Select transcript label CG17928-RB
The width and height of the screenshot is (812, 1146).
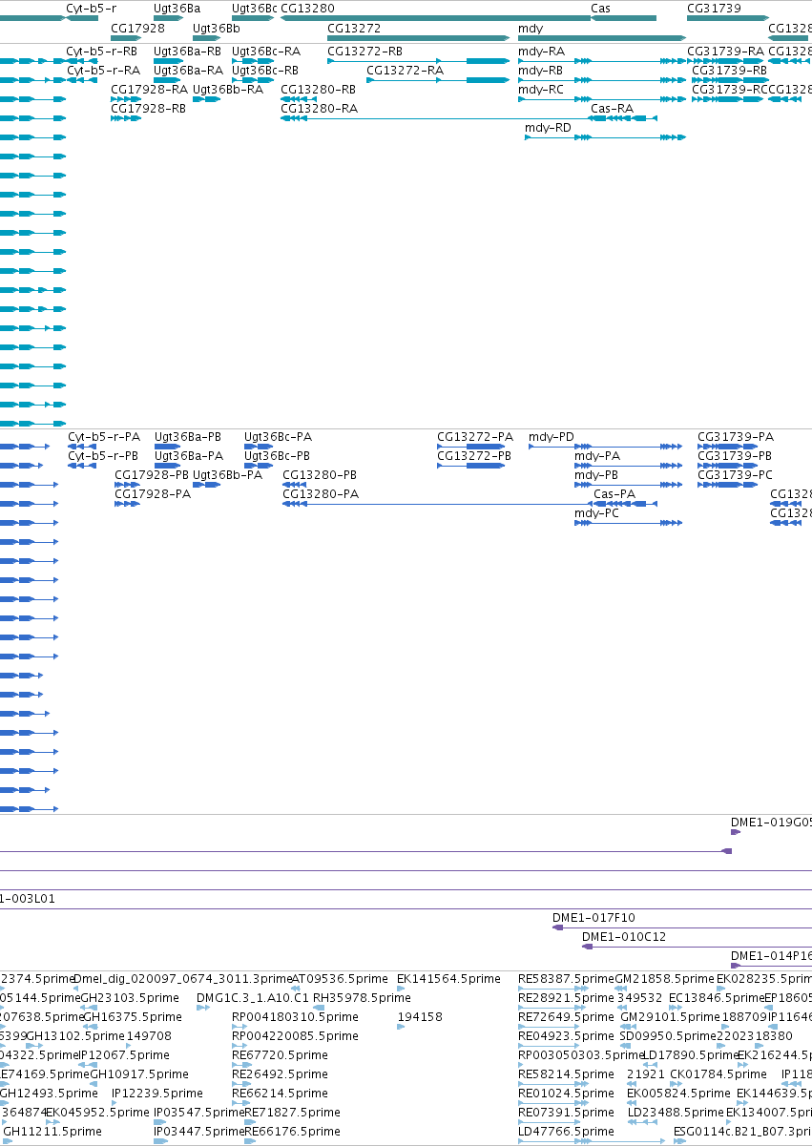[149, 108]
